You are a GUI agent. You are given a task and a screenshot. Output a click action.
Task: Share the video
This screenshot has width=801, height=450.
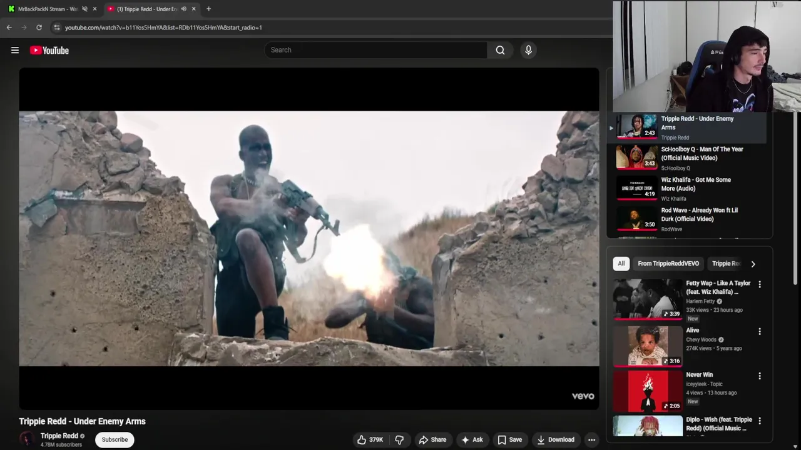[x=433, y=440]
